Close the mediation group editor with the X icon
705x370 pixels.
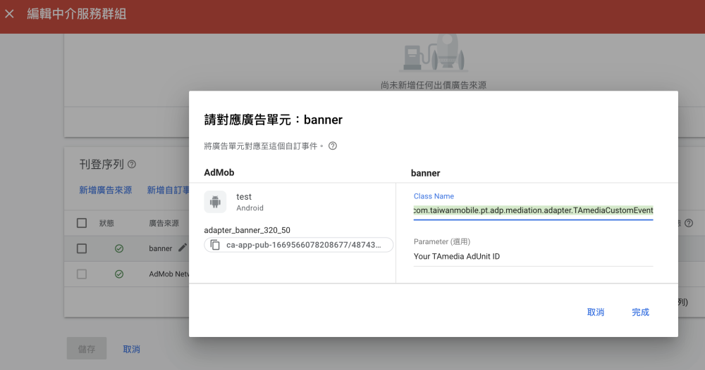click(x=9, y=14)
